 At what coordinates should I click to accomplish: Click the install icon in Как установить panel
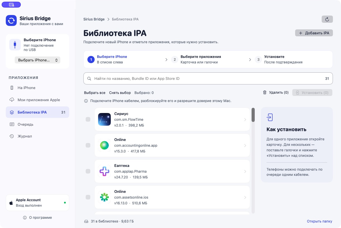(270, 117)
